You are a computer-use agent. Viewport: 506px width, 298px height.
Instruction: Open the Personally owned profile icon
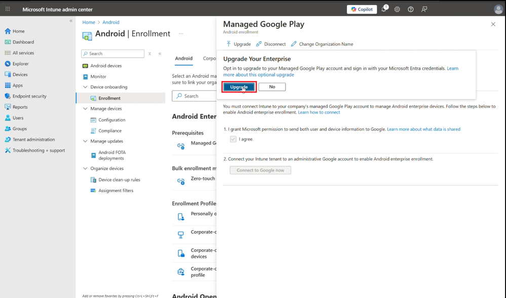pos(181,216)
